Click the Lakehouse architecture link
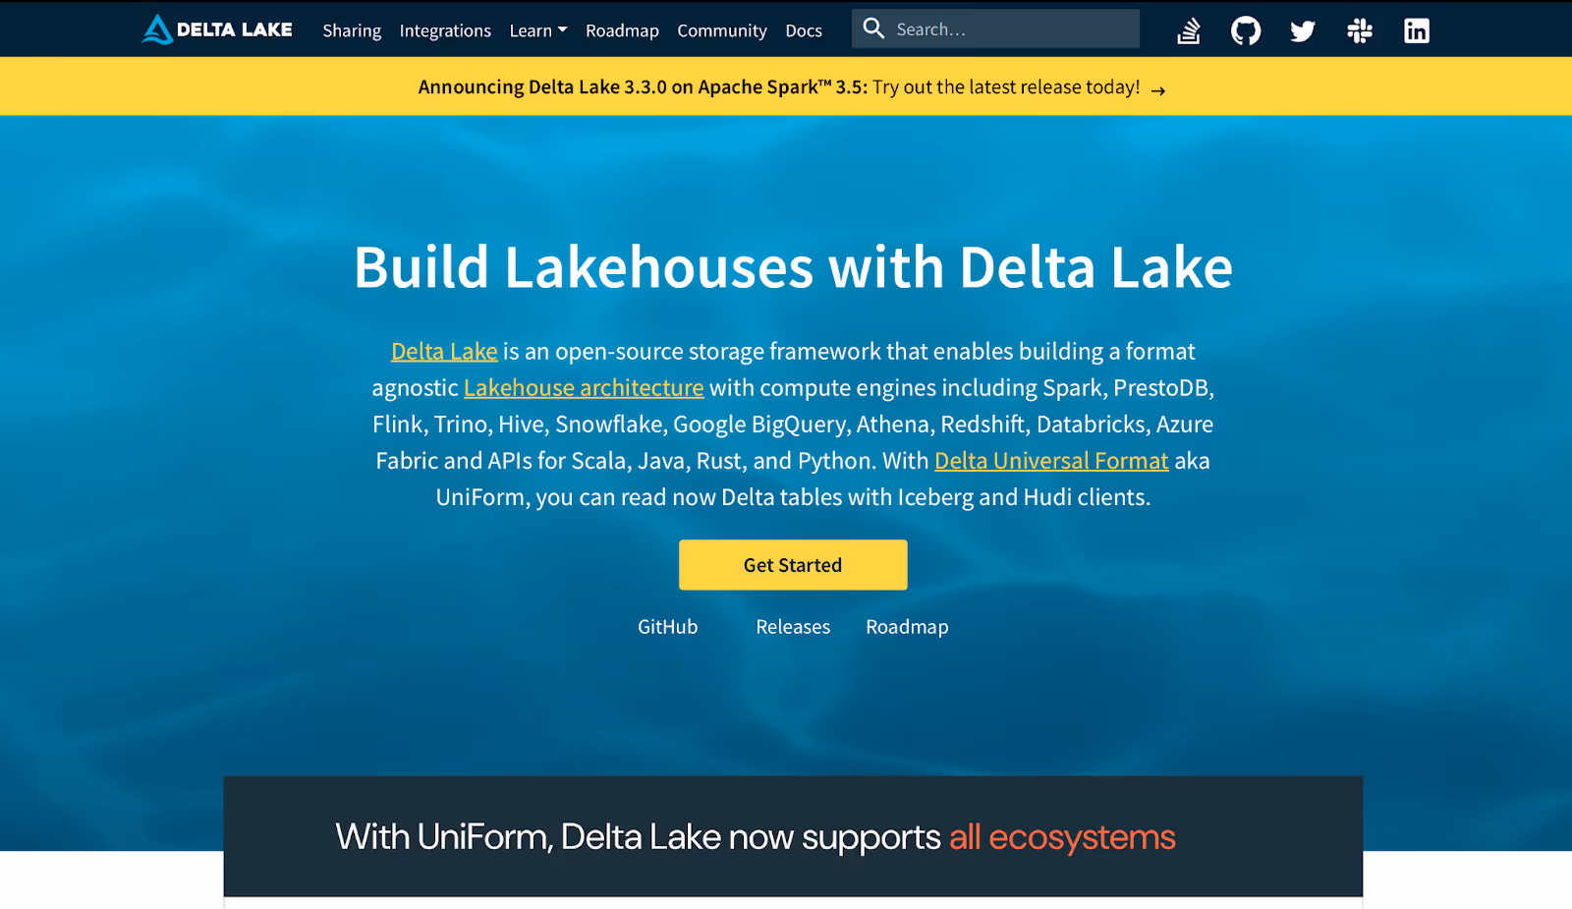The height and width of the screenshot is (909, 1572). tap(584, 387)
